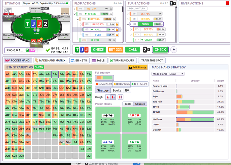The height and width of the screenshot is (165, 231).
Task: Click lock icon on BTN CHECK 0% flop row
Action: (x=114, y=40)
